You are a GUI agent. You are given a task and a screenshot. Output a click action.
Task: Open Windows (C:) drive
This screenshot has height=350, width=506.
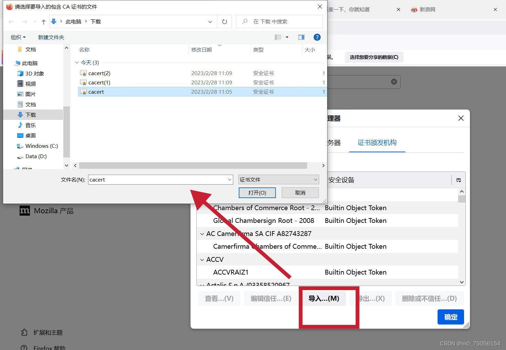[x=42, y=146]
